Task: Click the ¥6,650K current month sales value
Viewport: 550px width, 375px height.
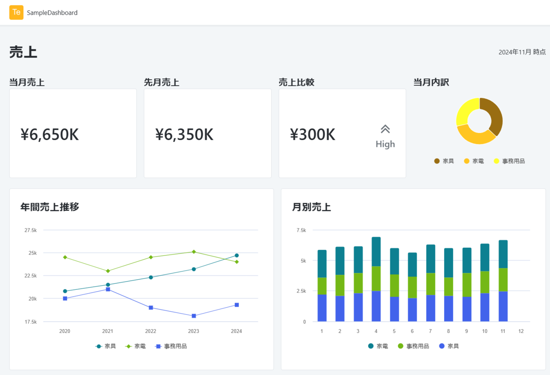Action: 50,135
